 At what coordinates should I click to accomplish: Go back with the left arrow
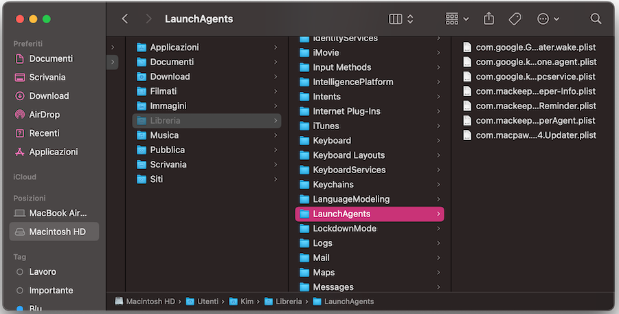click(125, 19)
